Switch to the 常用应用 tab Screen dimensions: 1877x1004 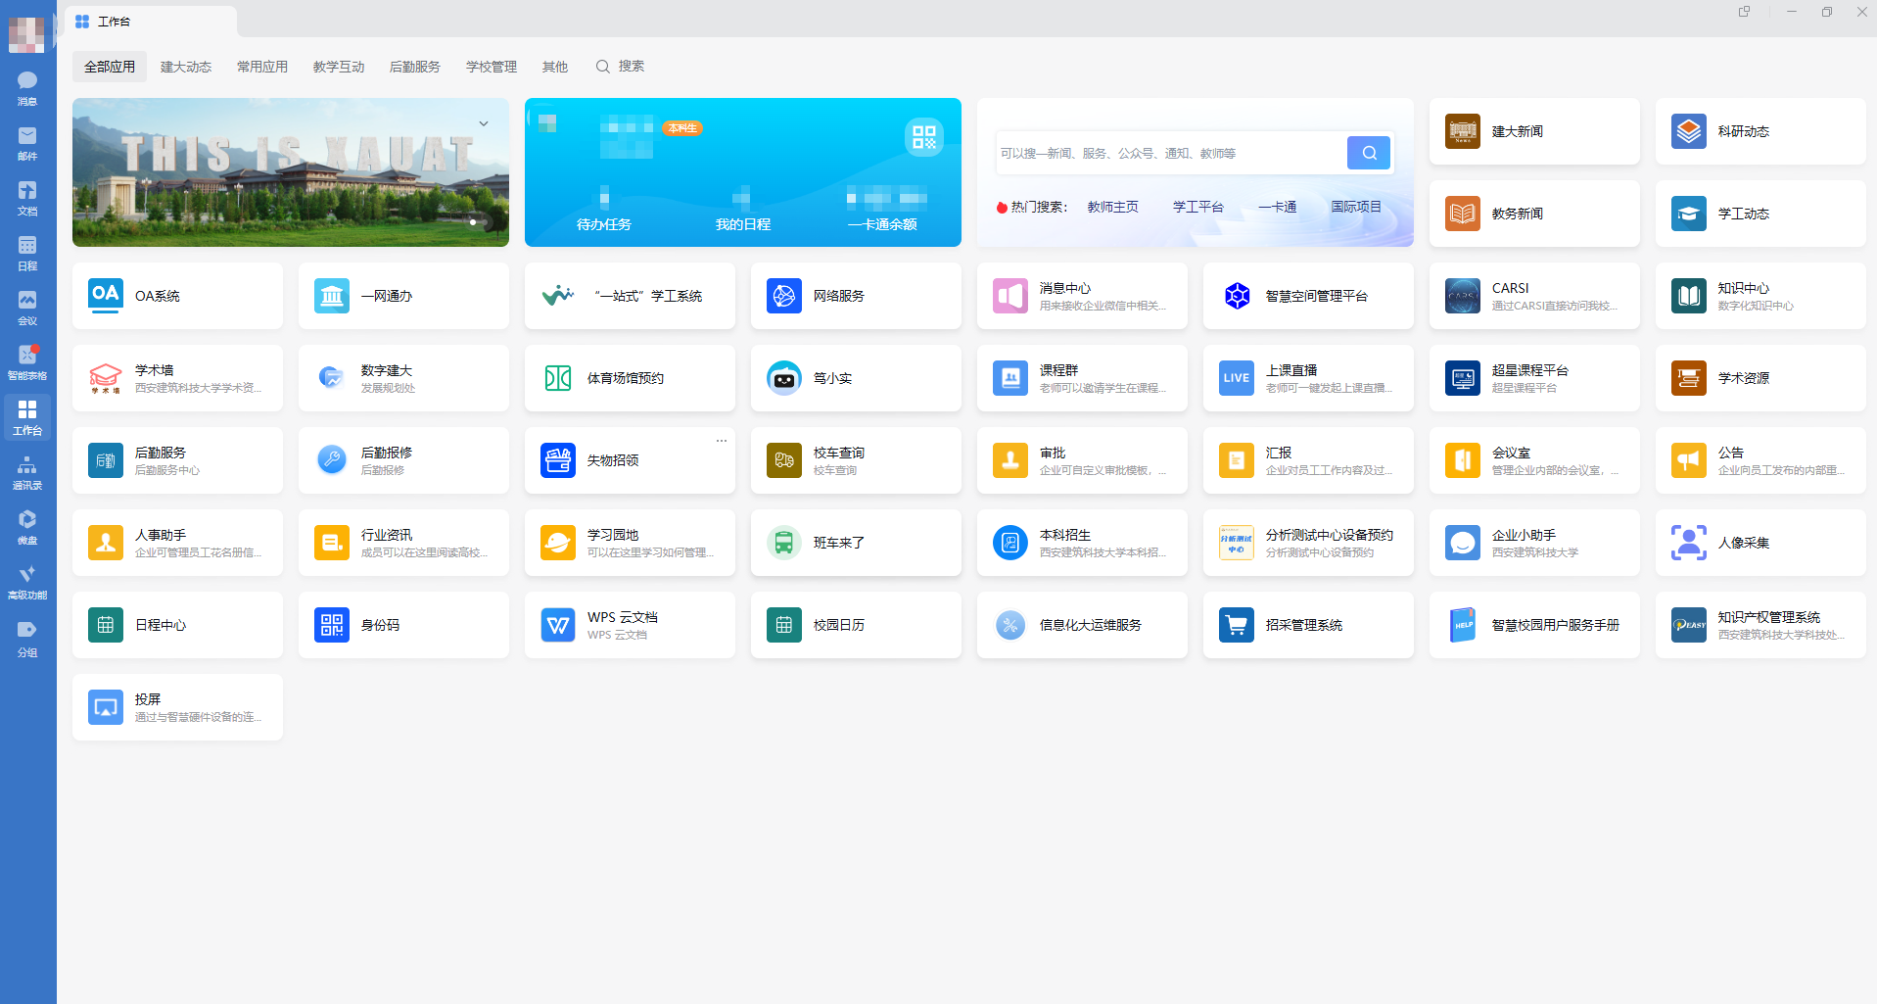pyautogui.click(x=261, y=66)
